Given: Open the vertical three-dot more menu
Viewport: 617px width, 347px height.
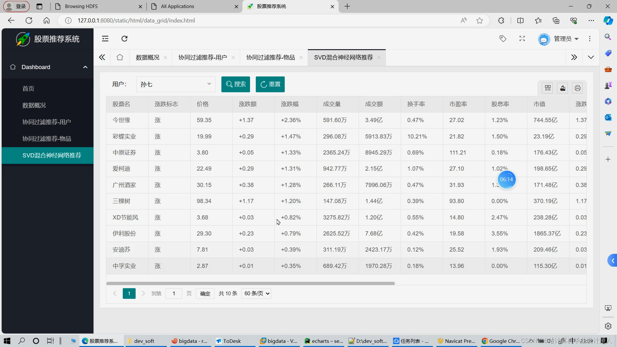Looking at the screenshot, I should pyautogui.click(x=590, y=39).
